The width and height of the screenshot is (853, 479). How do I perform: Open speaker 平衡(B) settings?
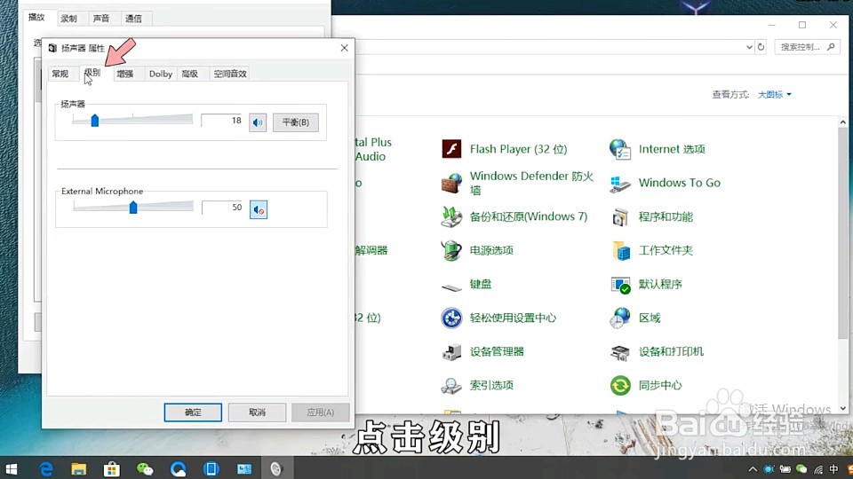point(295,122)
